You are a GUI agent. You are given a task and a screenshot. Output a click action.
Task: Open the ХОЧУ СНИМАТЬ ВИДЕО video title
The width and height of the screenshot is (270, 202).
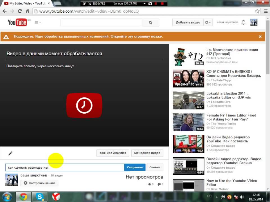tap(234, 74)
